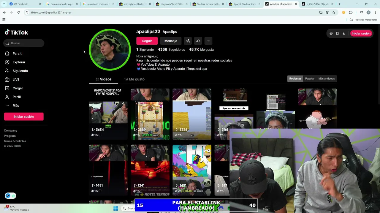Click the share profile arrow icon
Screen dimensions: 380x213
point(198,41)
